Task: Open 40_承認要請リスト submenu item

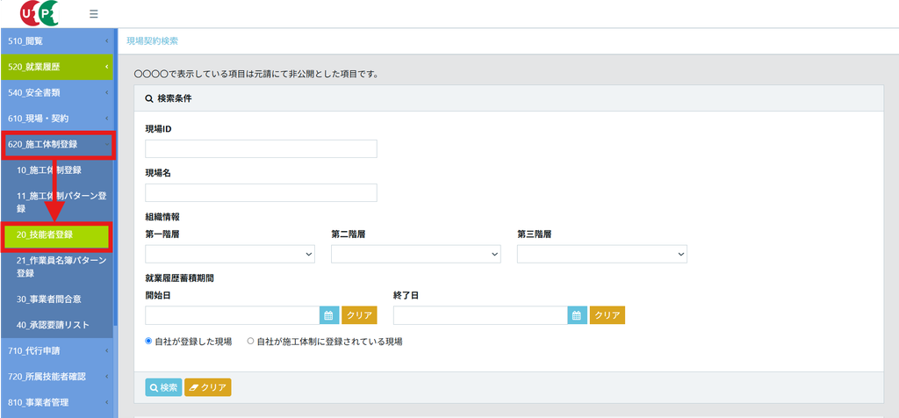Action: coord(57,325)
